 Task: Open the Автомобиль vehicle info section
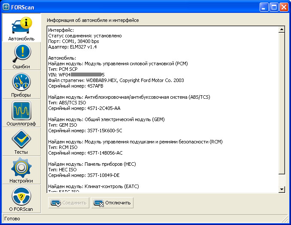pos(21,28)
